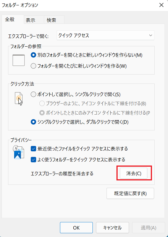Open the エクスプローラーで開く dropdown
This screenshot has width=168, height=237.
(x=105, y=36)
